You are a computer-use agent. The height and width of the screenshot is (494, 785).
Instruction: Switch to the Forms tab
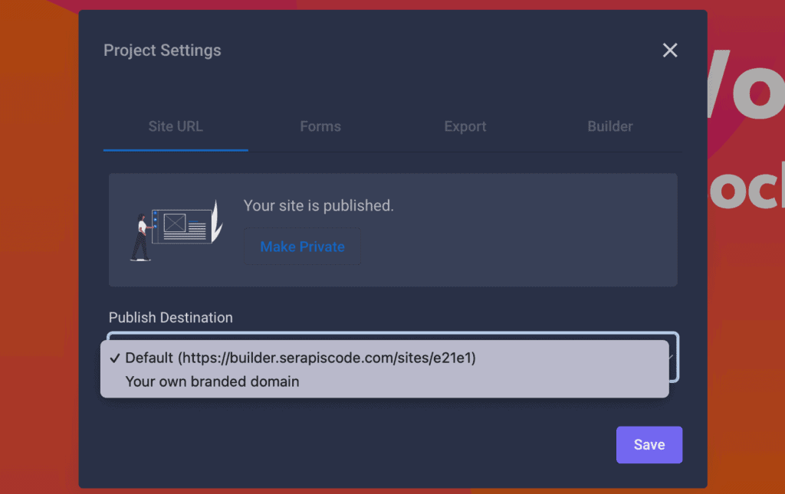[x=320, y=126]
